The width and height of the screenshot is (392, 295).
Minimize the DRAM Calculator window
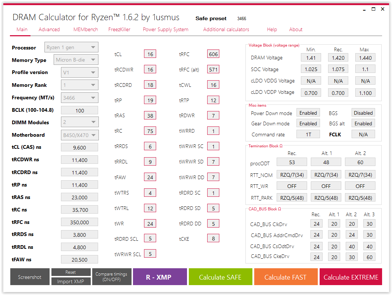(x=364, y=9)
